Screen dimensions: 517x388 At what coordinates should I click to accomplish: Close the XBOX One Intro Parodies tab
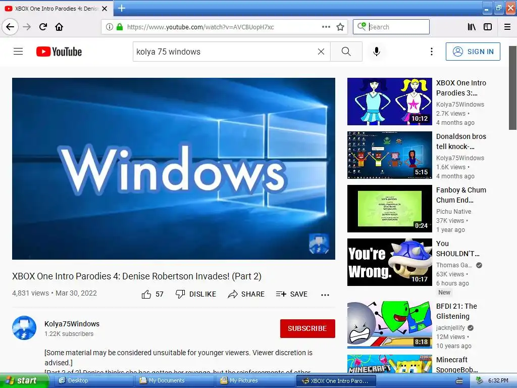[x=105, y=9]
